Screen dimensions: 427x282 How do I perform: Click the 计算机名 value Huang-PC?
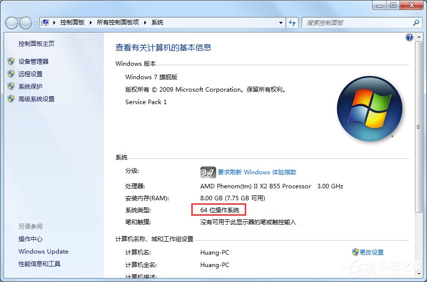click(215, 253)
